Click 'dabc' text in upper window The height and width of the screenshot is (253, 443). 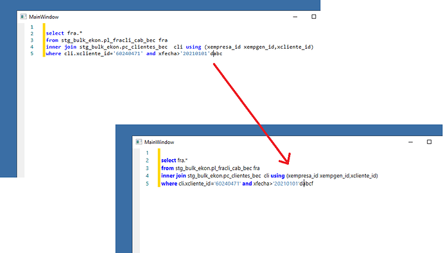click(216, 53)
